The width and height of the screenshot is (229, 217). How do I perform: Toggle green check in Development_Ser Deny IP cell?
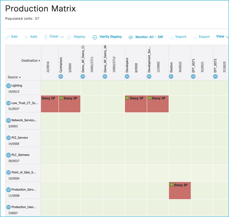[x=150, y=98]
